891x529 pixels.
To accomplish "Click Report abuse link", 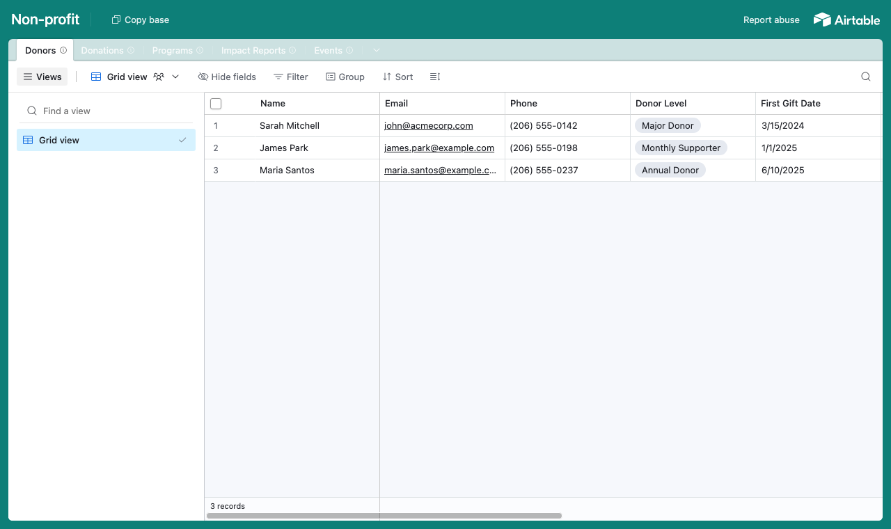I will click(771, 19).
